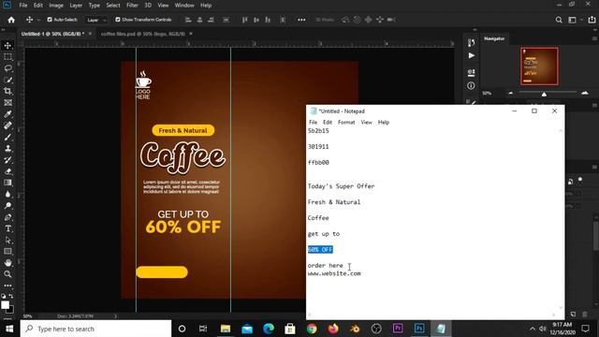
Task: Click align top edges icon
Action: [245, 20]
